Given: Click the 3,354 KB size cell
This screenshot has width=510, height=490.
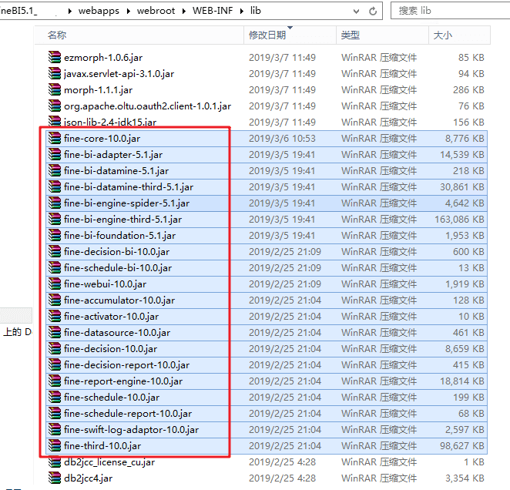Looking at the screenshot, I should pyautogui.click(x=465, y=478).
